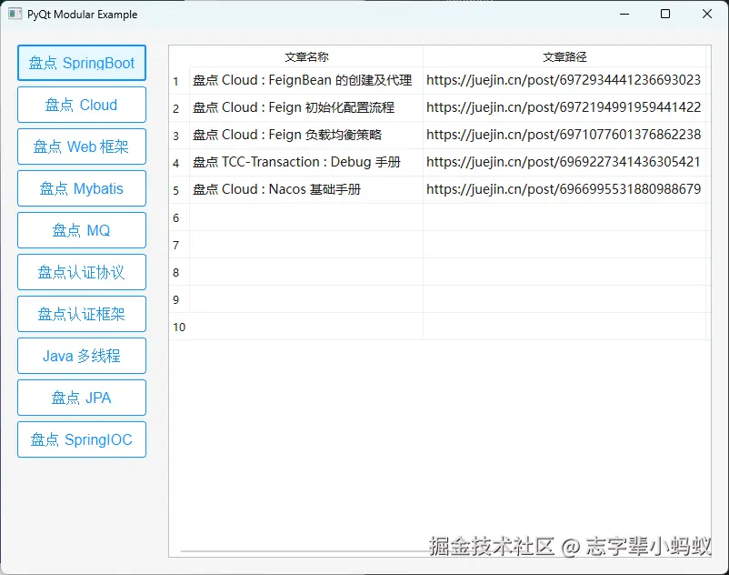Select table row header 3
Screen dimensions: 729x575
(179, 136)
